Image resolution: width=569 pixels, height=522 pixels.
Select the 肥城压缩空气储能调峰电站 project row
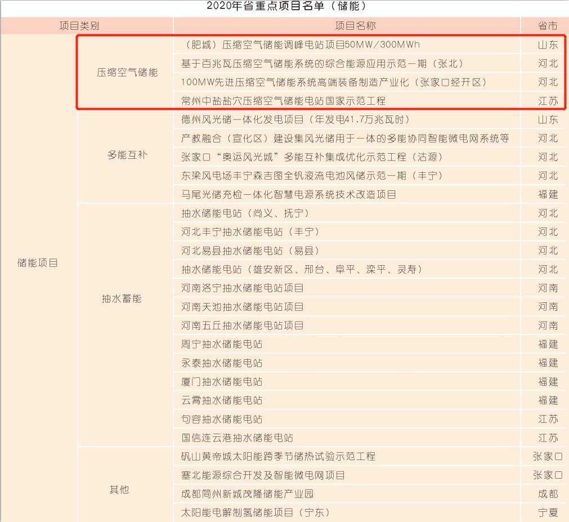pos(301,44)
